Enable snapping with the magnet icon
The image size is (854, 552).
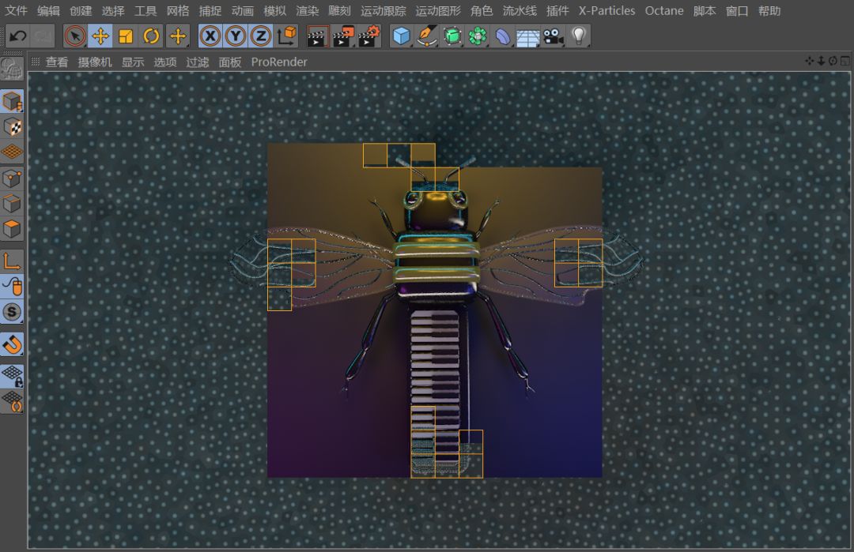click(x=12, y=344)
